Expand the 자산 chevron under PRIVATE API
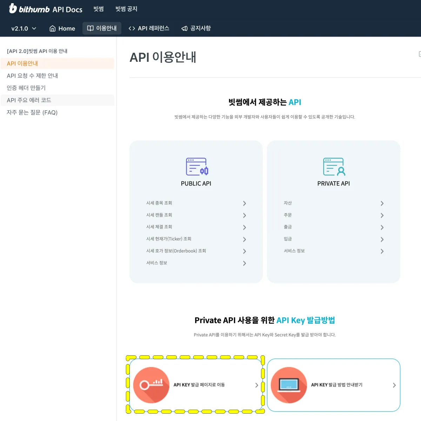This screenshot has width=421, height=421. (382, 203)
